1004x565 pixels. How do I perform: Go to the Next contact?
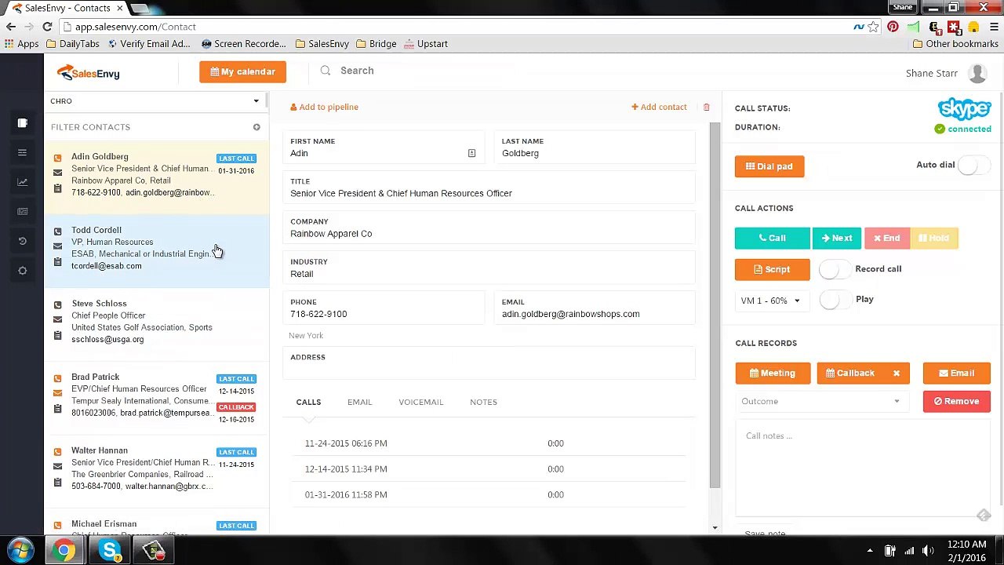[836, 239]
